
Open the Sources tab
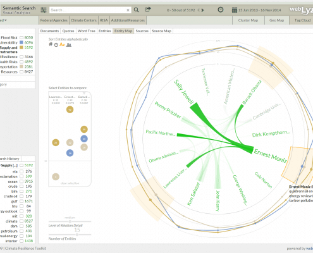[142, 31]
